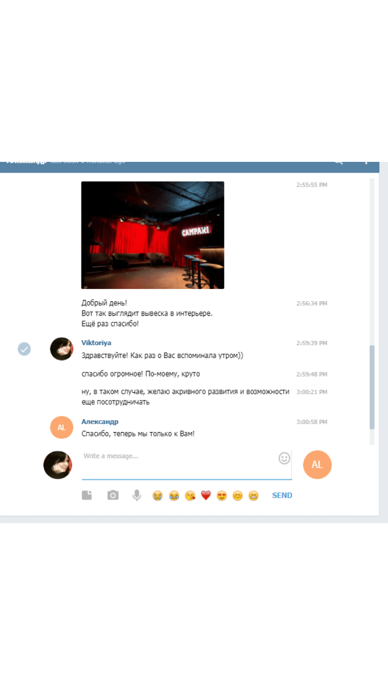This screenshot has height=685, width=388.
Task: Toggle the message selection checkmark beside Viktoriya
Action: [x=24, y=349]
